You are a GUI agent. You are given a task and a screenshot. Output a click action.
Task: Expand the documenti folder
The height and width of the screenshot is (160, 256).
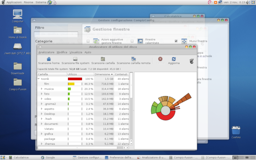(x=42, y=124)
